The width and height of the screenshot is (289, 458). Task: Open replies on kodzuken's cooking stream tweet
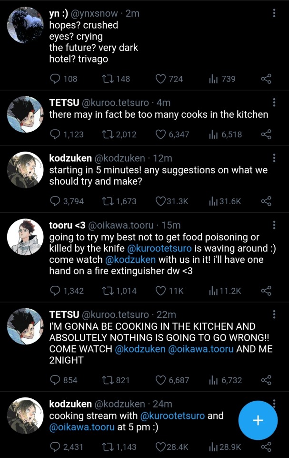pos(56,447)
